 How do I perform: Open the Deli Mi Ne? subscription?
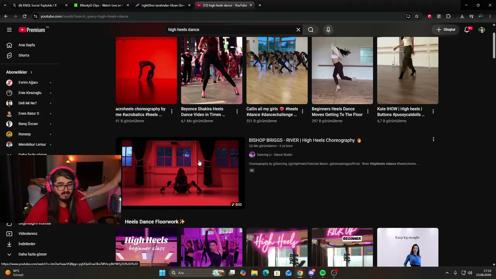[28, 103]
